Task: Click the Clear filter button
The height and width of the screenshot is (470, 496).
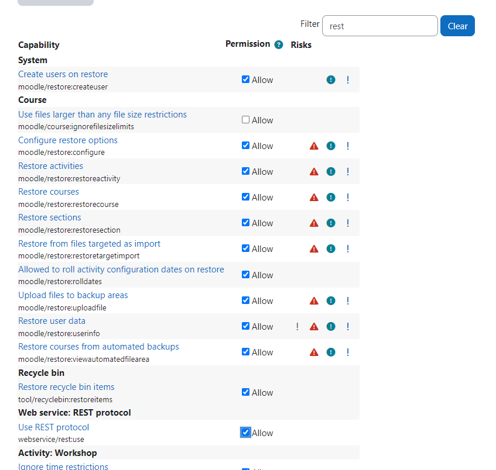Action: [x=457, y=26]
